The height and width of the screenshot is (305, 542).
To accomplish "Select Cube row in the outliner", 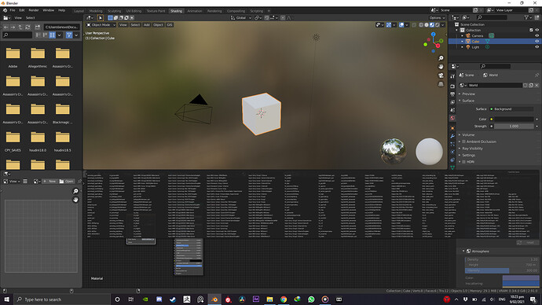I will [x=494, y=41].
